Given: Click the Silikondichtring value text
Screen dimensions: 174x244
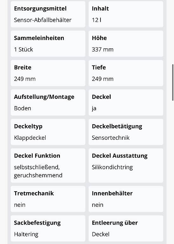Looking at the screenshot, I should pyautogui.click(x=112, y=167).
